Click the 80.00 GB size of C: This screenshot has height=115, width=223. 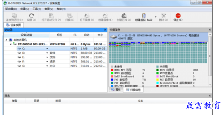pos(99,49)
